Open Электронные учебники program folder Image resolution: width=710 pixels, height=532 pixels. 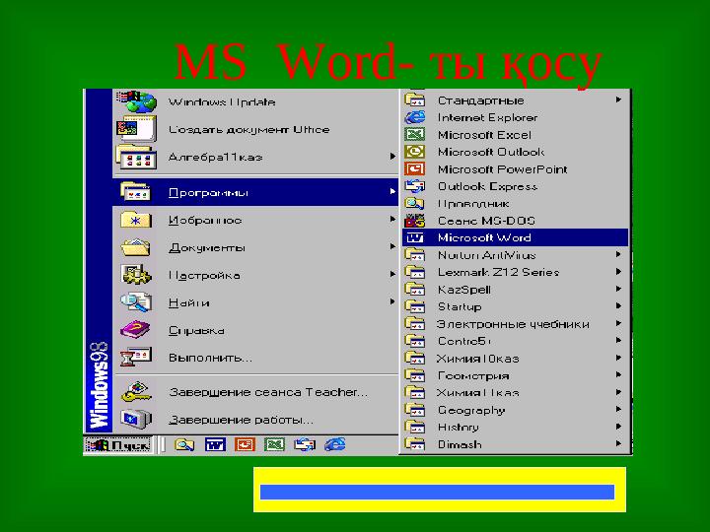516,324
